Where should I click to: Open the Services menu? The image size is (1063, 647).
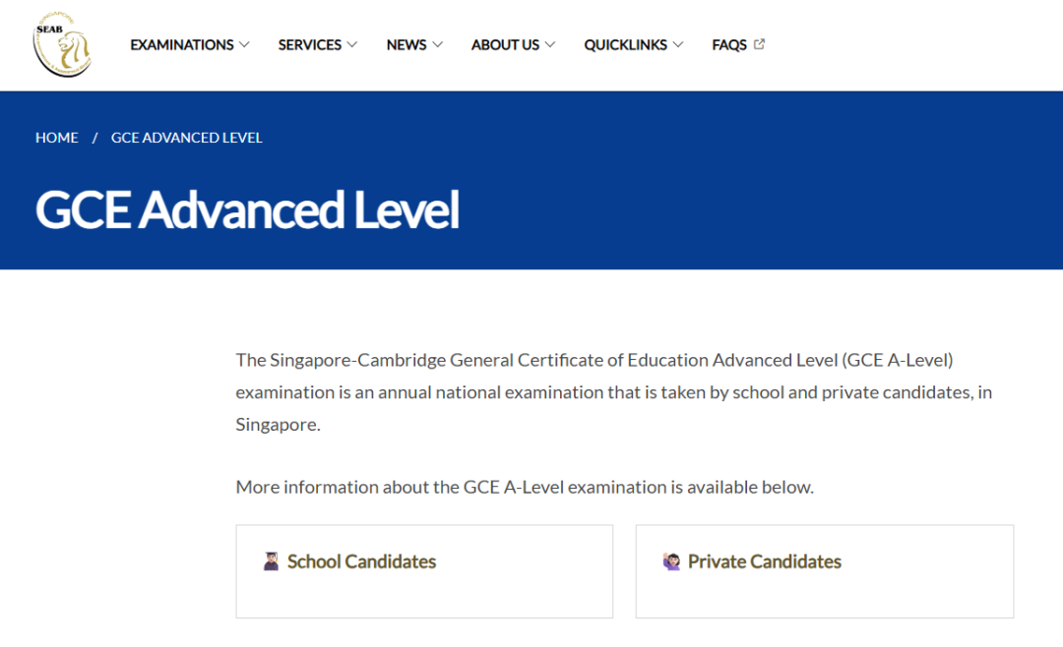click(310, 44)
